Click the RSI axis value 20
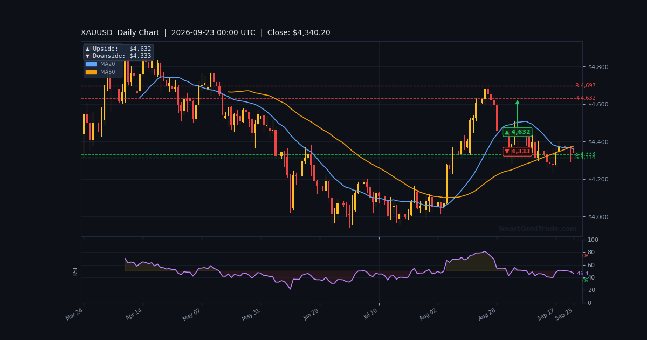The width and height of the screenshot is (647, 340). [x=591, y=290]
